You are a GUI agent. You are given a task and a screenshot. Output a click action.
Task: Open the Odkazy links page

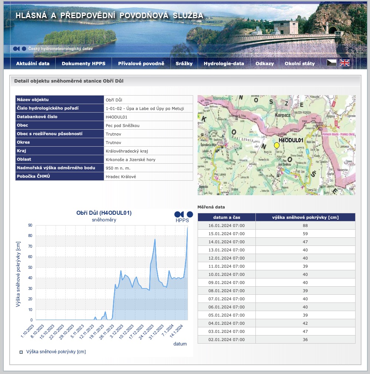pyautogui.click(x=264, y=63)
